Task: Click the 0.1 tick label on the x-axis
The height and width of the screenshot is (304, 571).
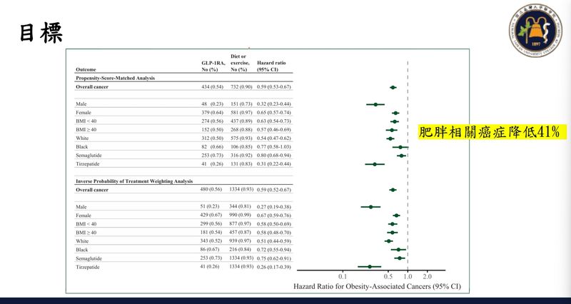Action: (343, 277)
